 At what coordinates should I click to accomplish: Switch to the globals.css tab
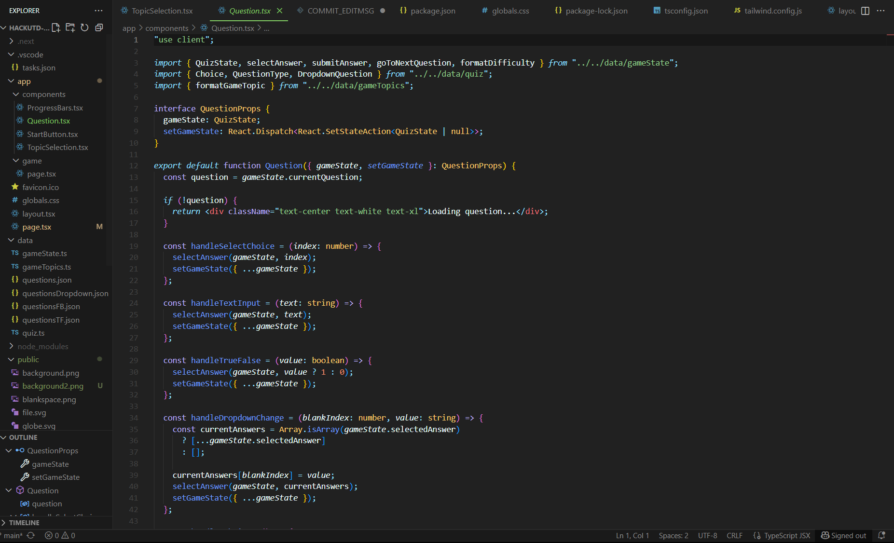coord(510,11)
